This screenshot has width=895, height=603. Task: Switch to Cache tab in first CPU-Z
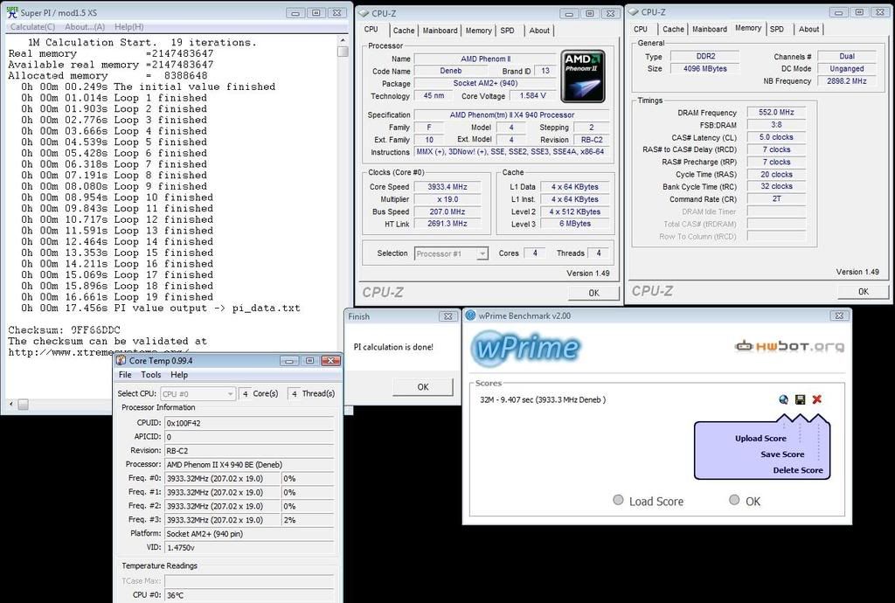[x=404, y=31]
